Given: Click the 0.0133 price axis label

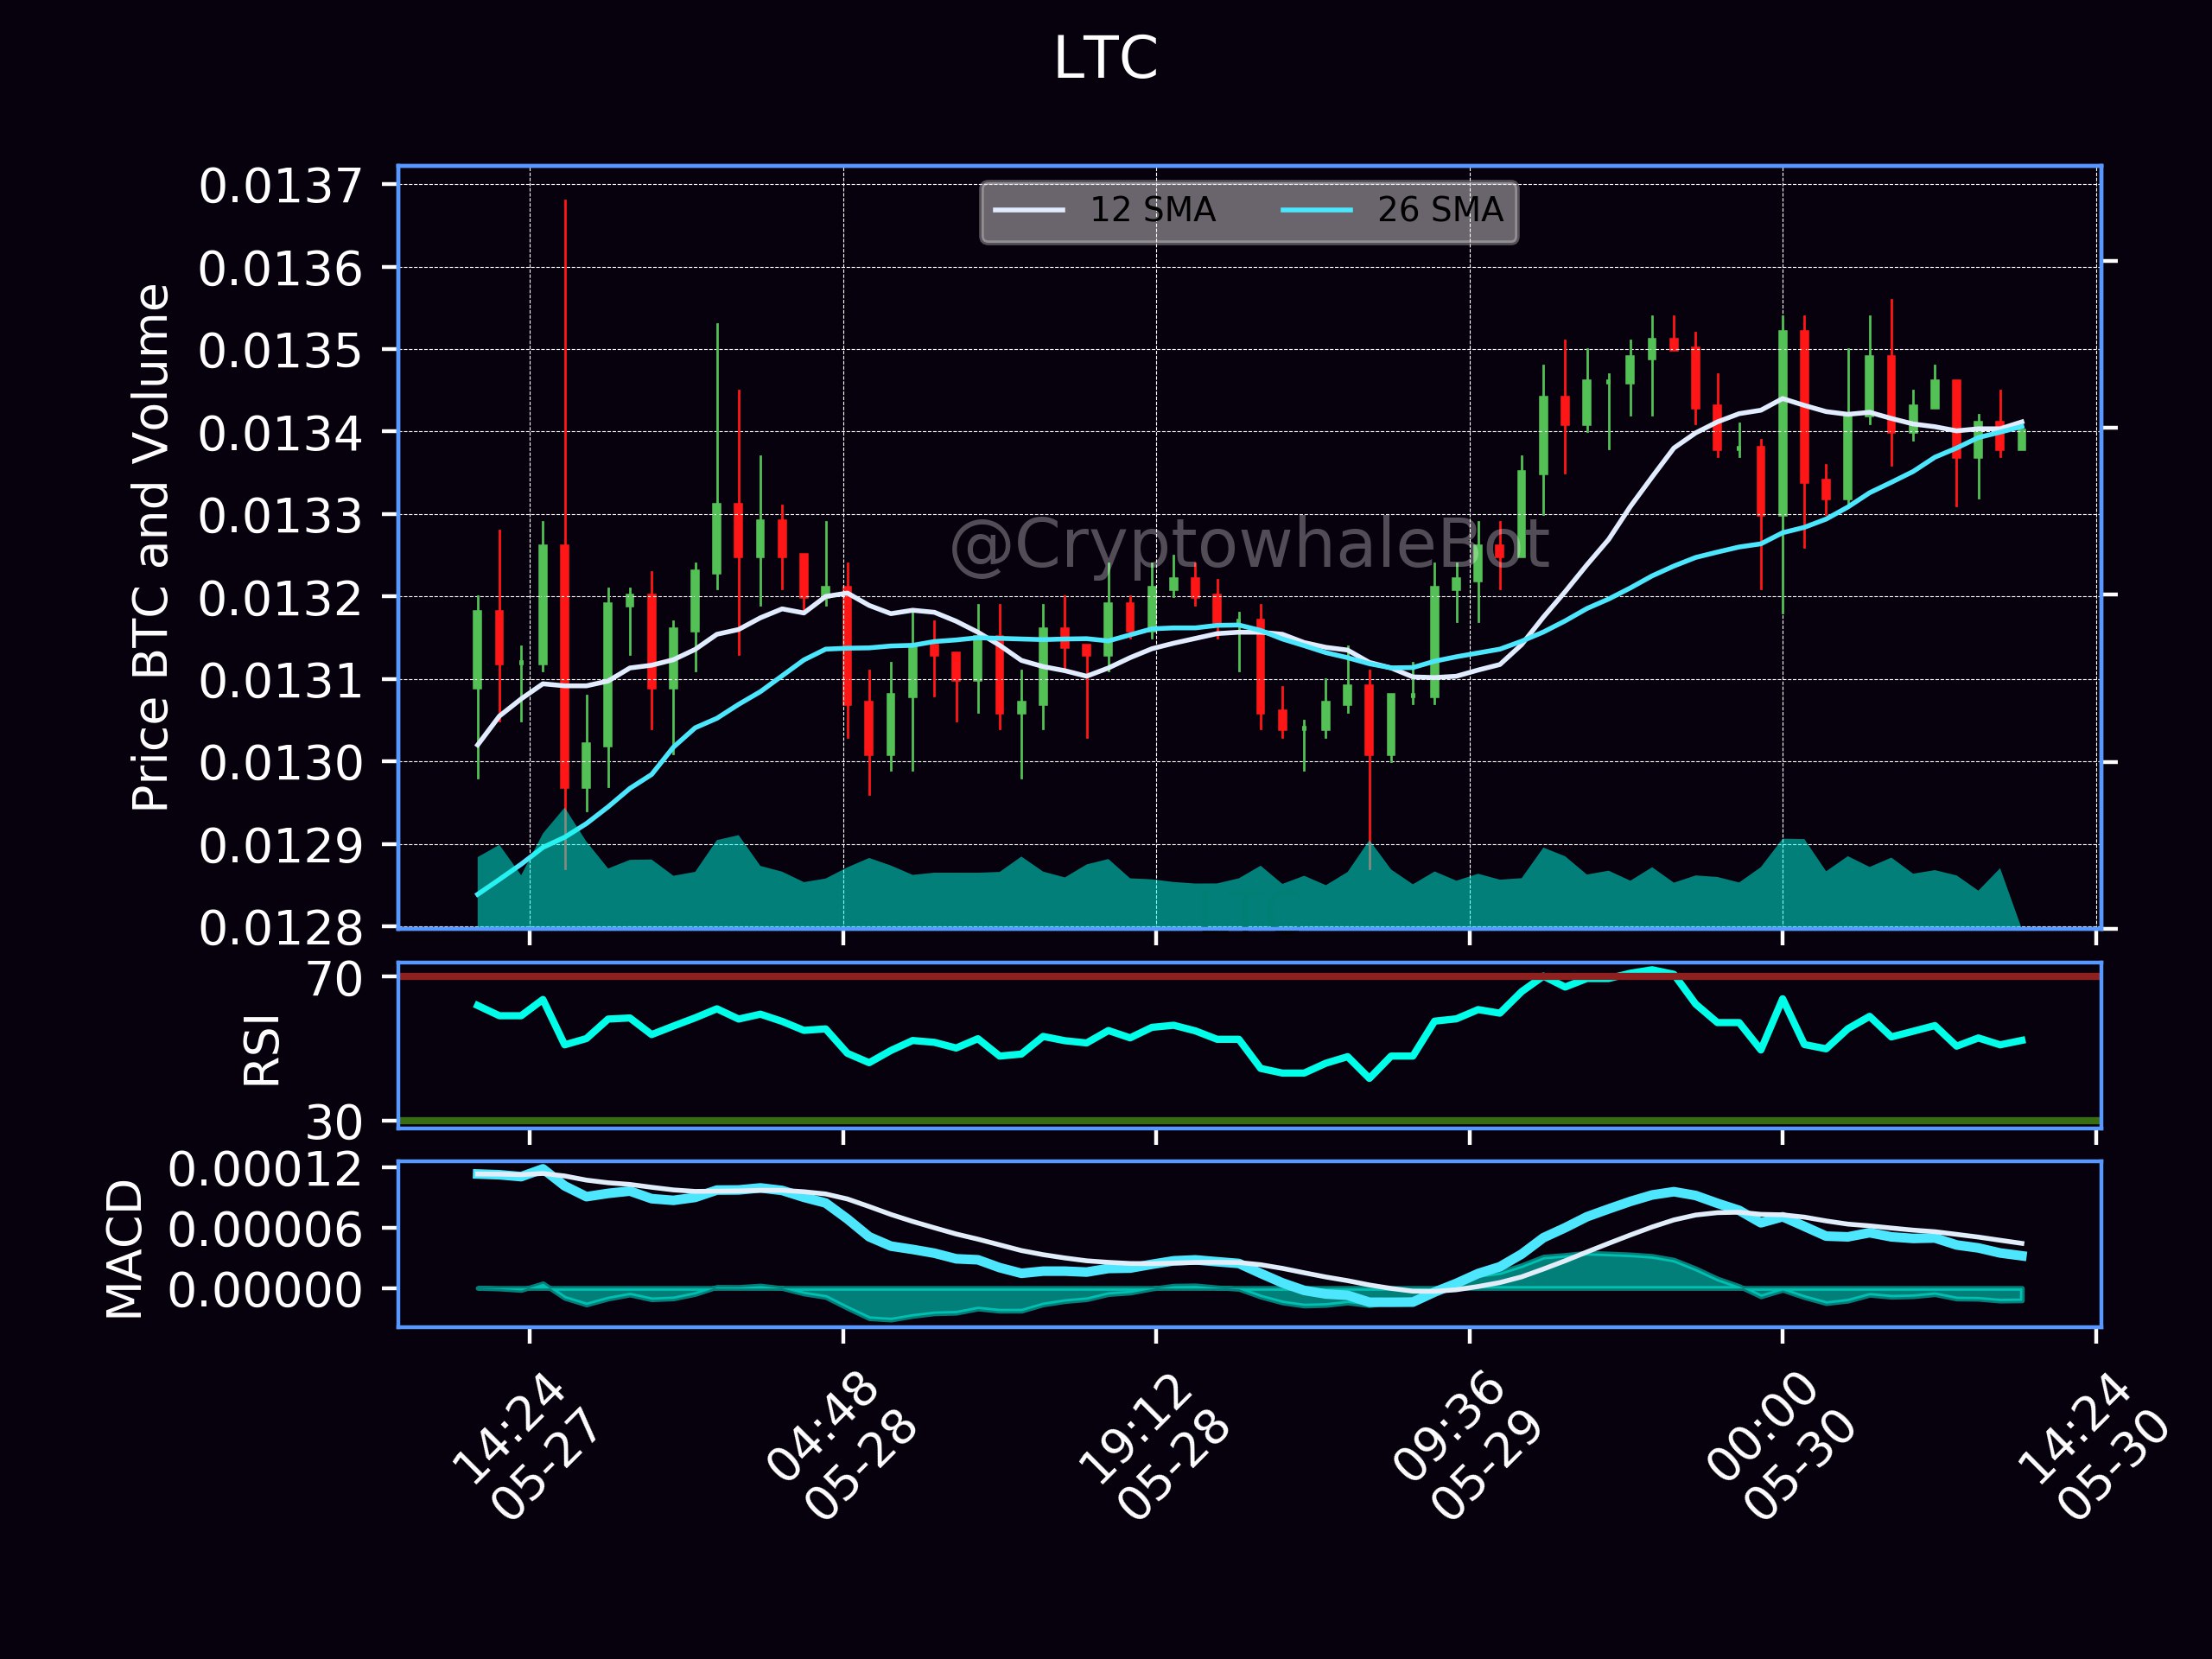Looking at the screenshot, I should (x=280, y=517).
